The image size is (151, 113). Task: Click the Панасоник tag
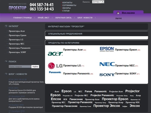(x=76, y=99)
